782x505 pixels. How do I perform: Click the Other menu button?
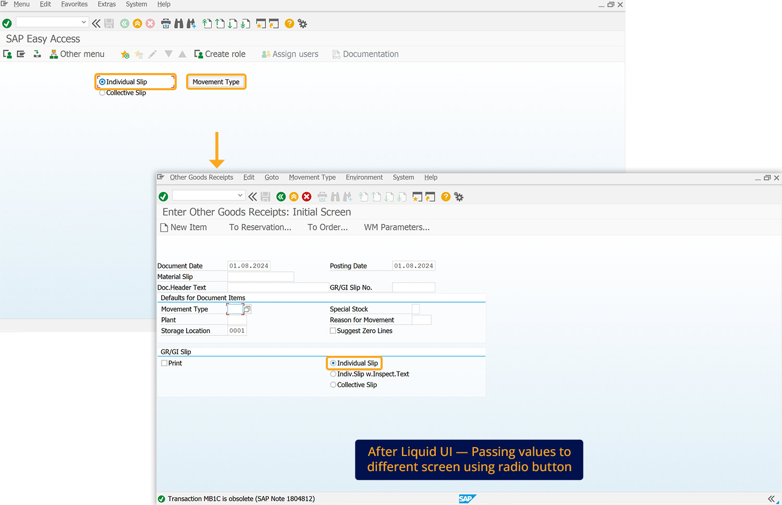pyautogui.click(x=77, y=54)
